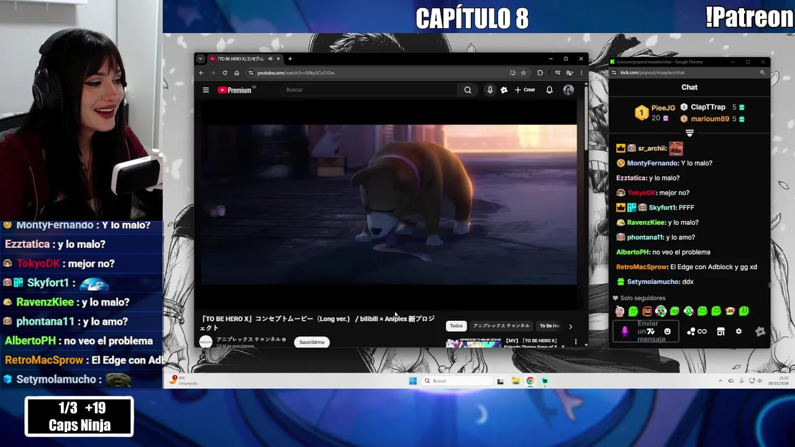Open the YouTube AI sparkle icon
795x447 pixels.
504,90
